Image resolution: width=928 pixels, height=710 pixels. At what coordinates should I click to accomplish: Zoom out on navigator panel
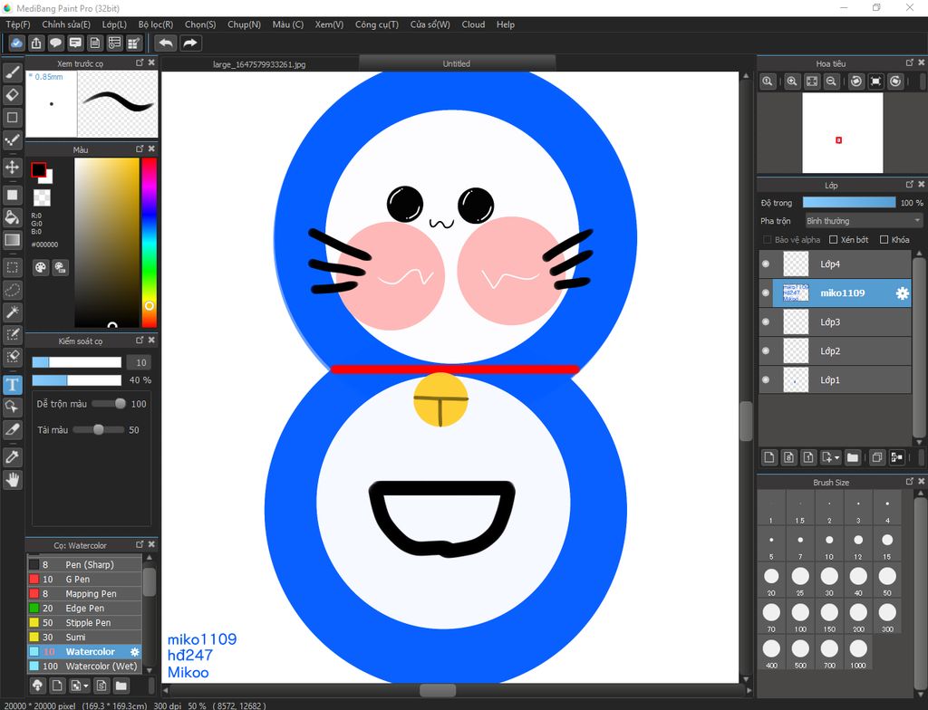(x=831, y=82)
